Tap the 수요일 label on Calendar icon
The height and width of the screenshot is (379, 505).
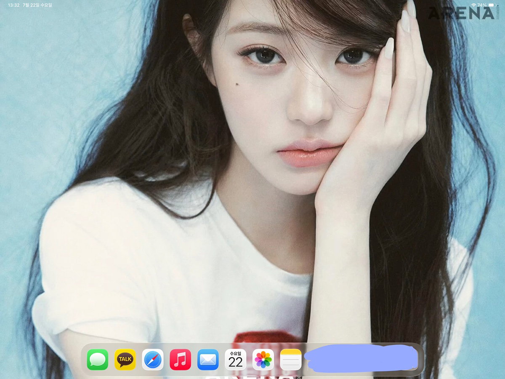pos(236,353)
